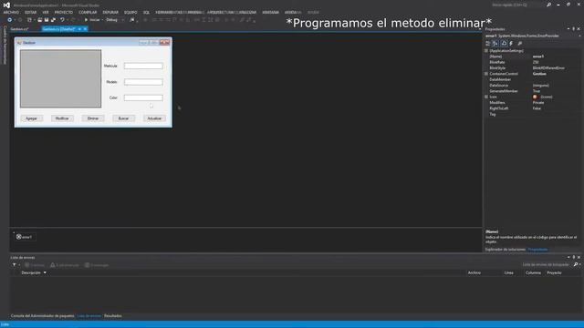Open the PROYECTO menu
Image resolution: width=584 pixels, height=328 pixels.
pyautogui.click(x=64, y=12)
